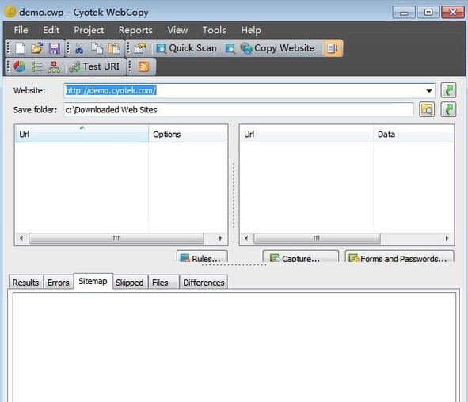Open the site diagram icon
This screenshot has width=468, height=402.
coord(54,66)
